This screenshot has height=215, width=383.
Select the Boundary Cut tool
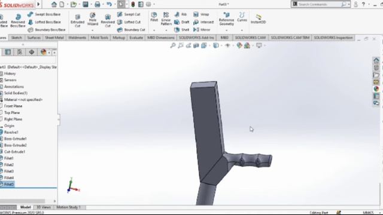click(131, 30)
